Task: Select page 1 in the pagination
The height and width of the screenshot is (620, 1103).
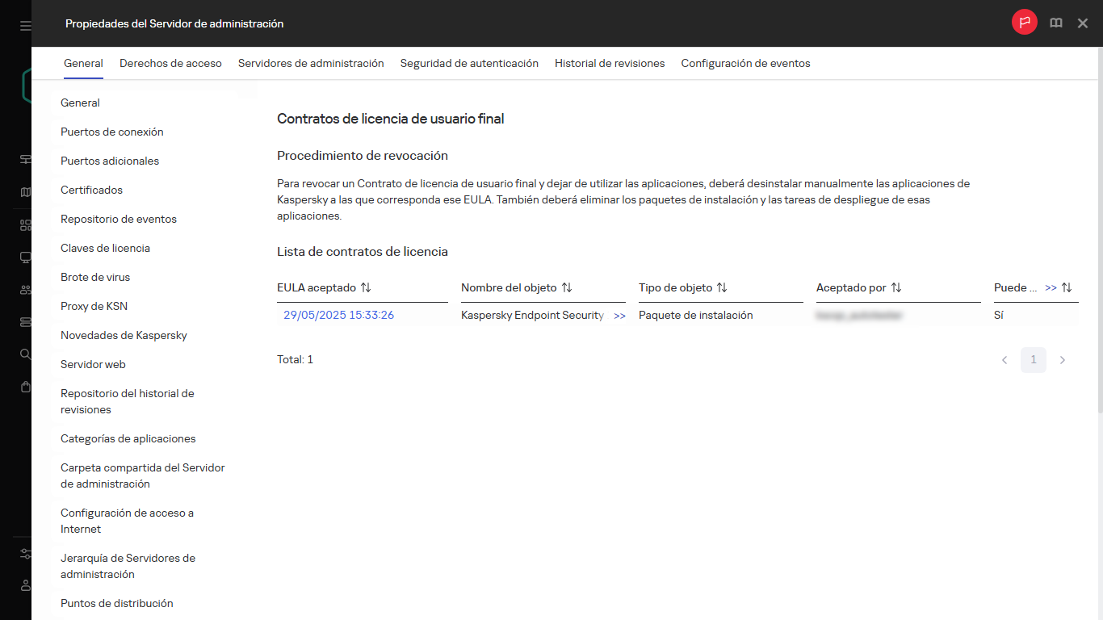Action: pos(1033,359)
